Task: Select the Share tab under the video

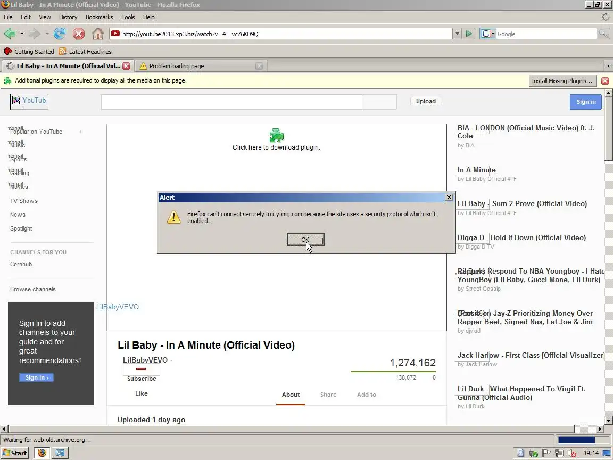Action: (328, 395)
